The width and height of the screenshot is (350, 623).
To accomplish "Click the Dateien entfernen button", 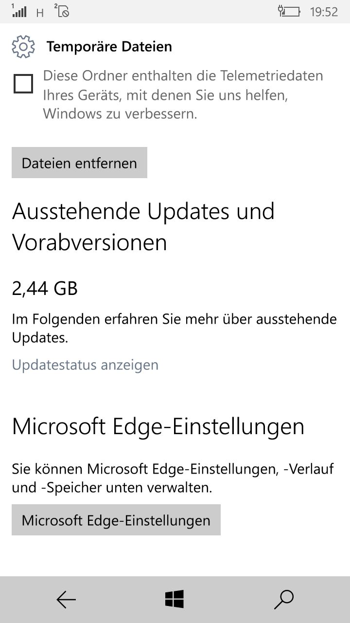I will [x=79, y=163].
